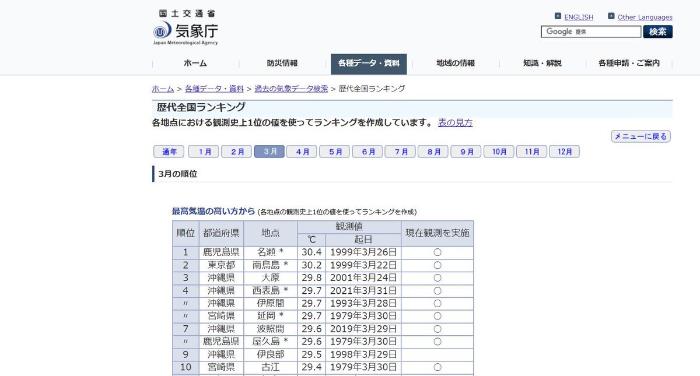Open the 表の見方 help link

455,123
